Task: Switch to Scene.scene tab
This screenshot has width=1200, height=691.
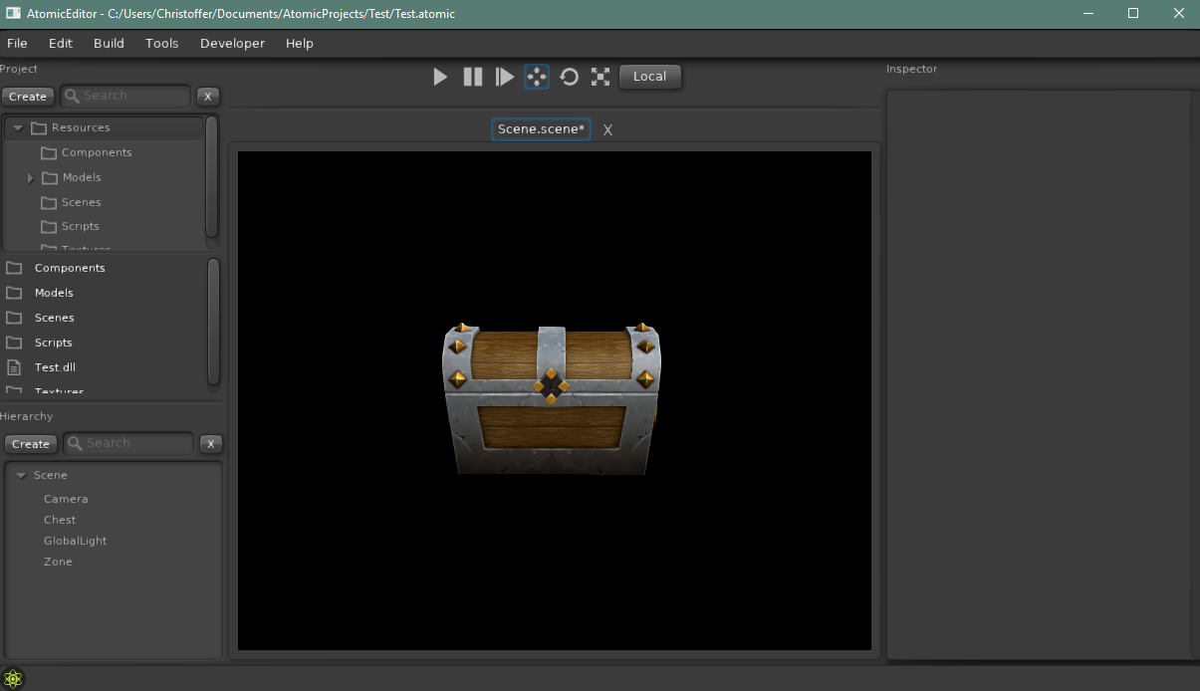Action: click(541, 129)
